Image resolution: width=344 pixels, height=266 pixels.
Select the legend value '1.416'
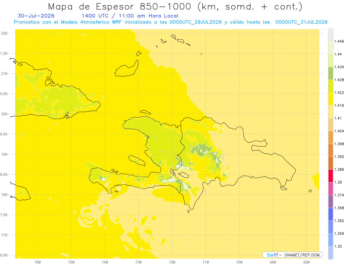click(x=340, y=105)
